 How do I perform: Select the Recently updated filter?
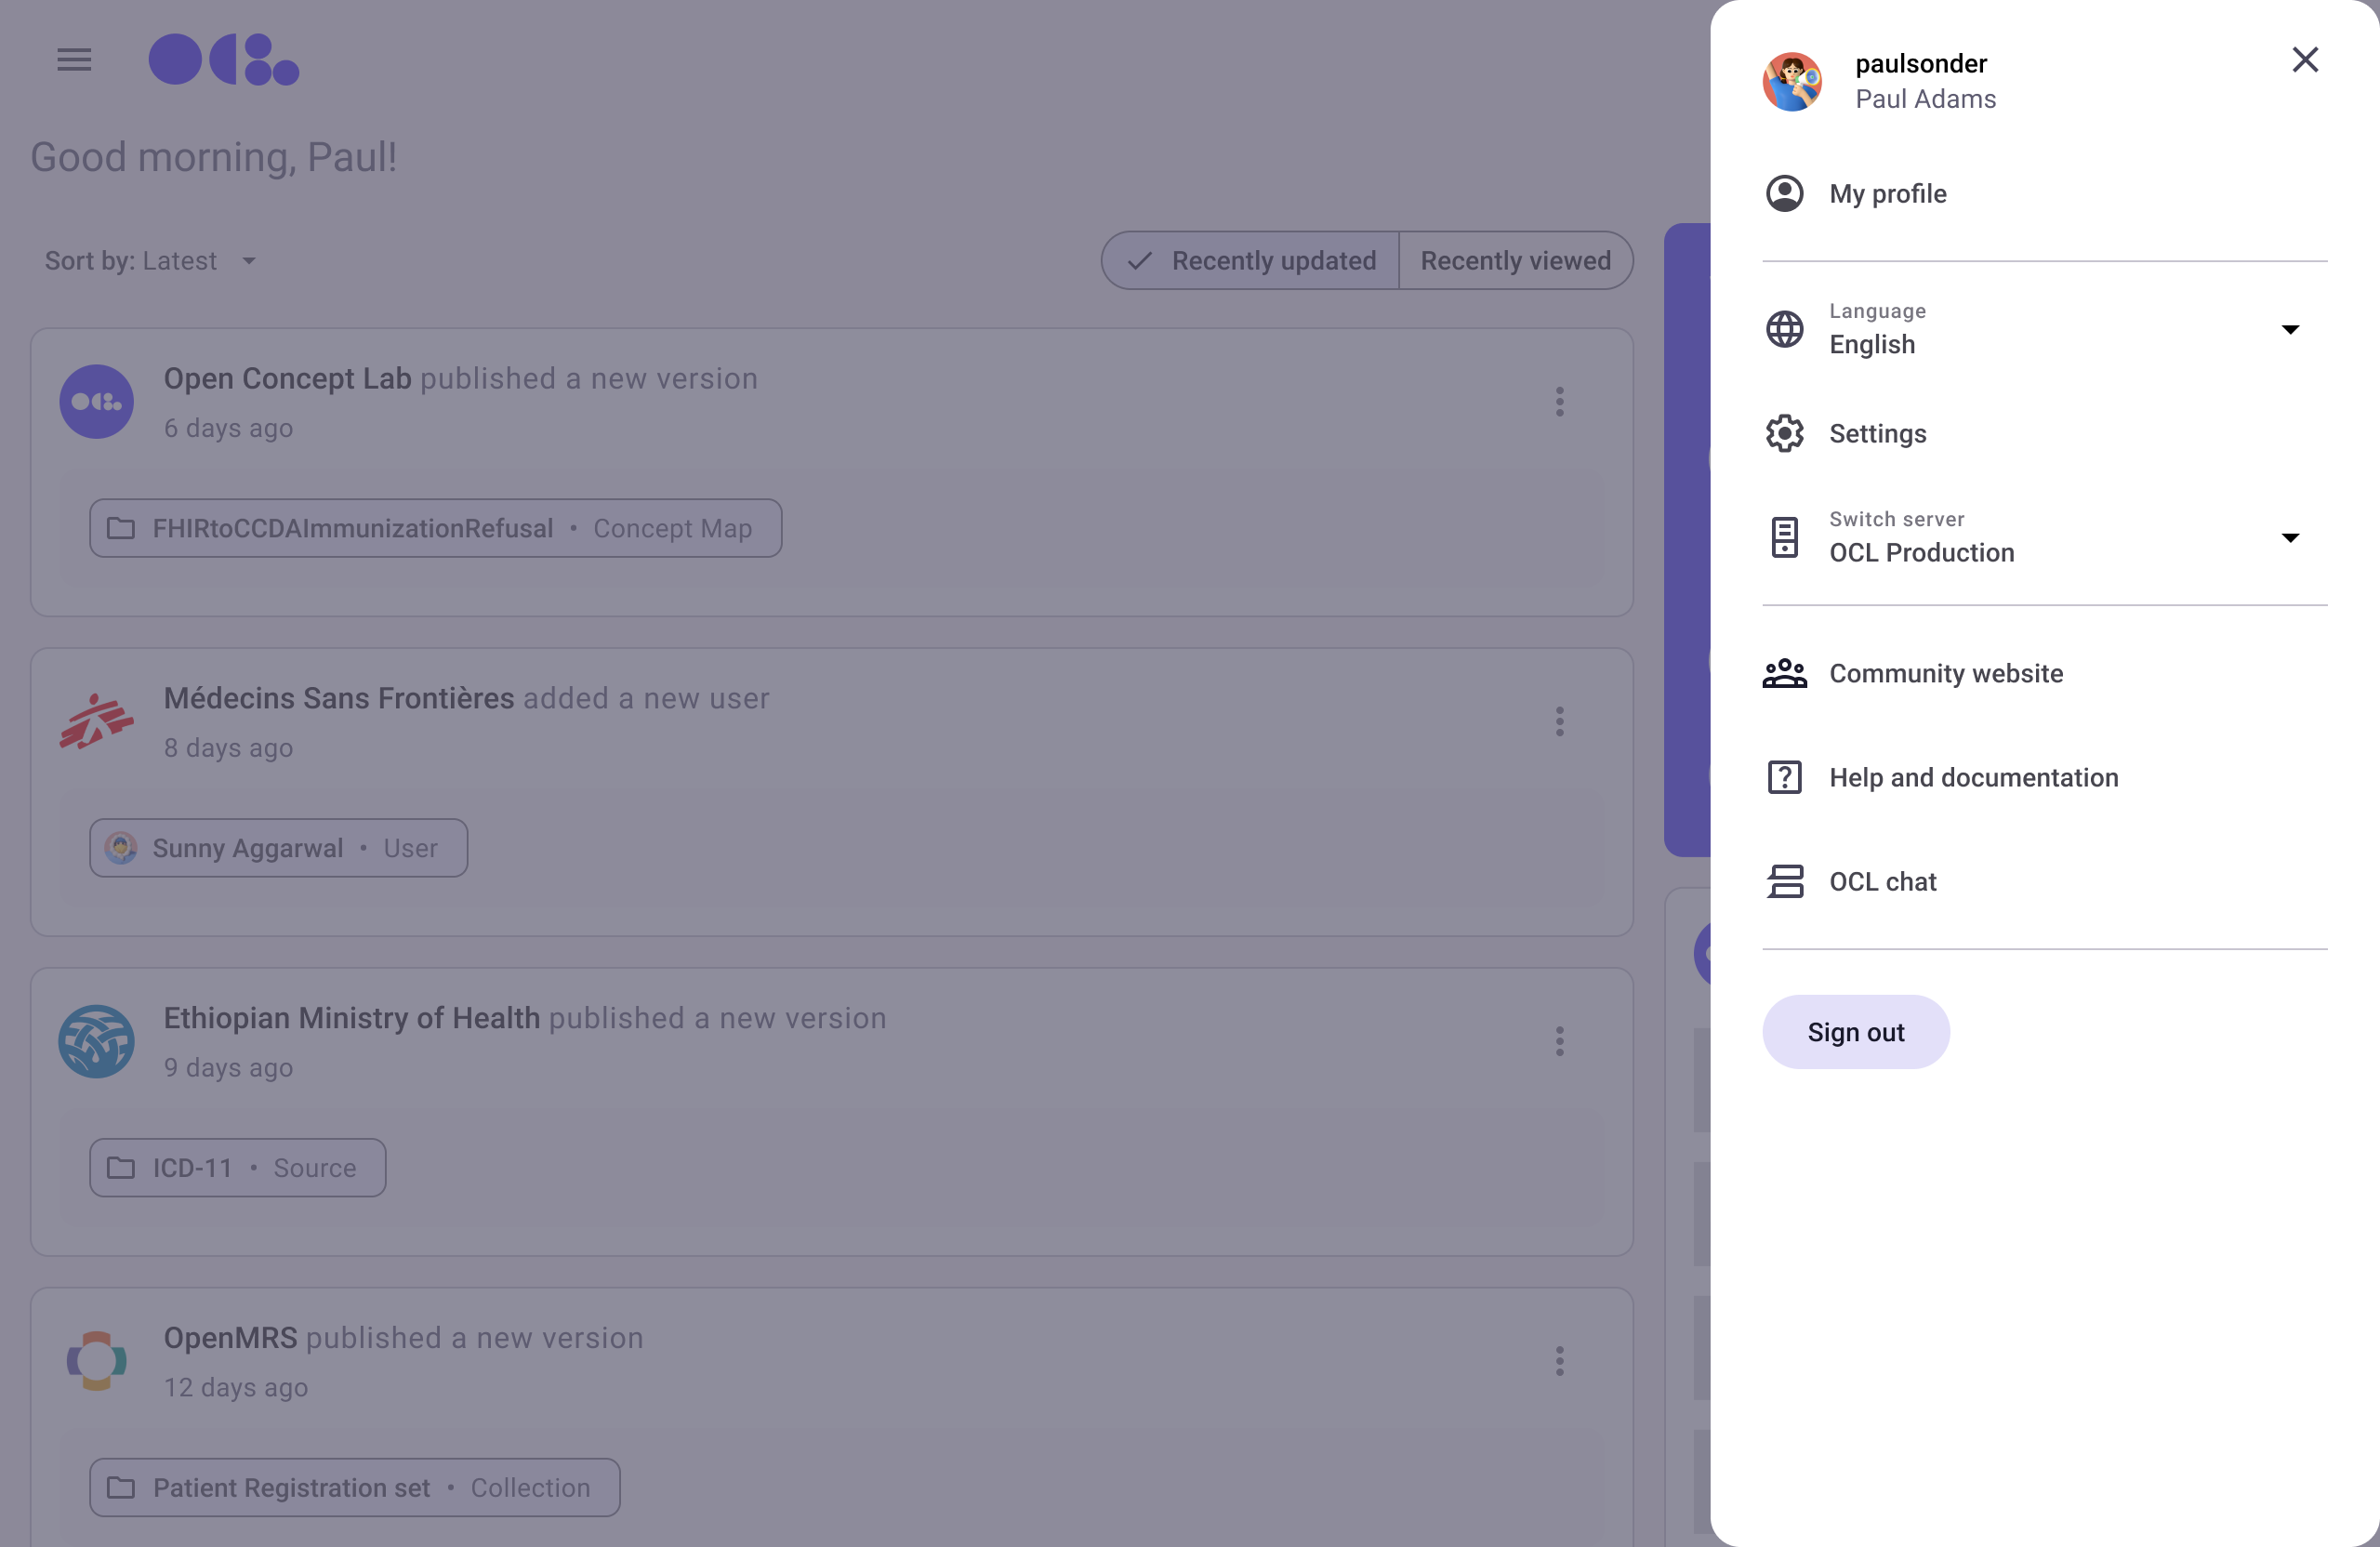click(1251, 261)
